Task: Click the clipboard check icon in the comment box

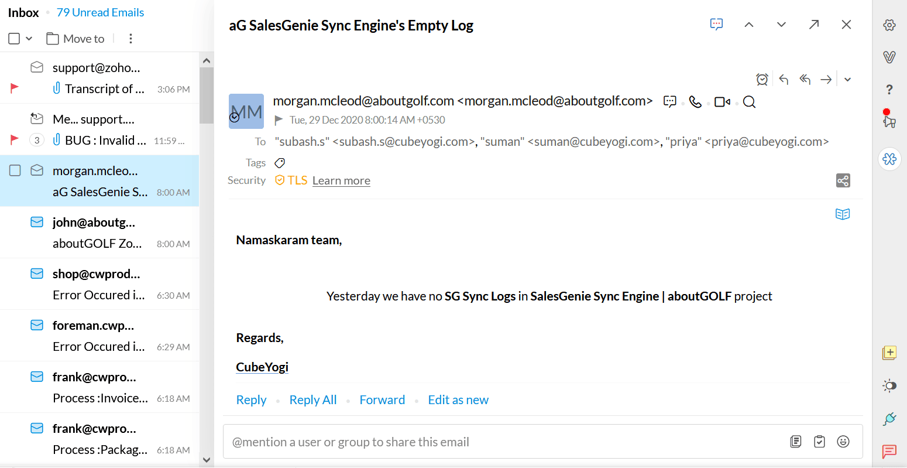Action: (x=819, y=442)
